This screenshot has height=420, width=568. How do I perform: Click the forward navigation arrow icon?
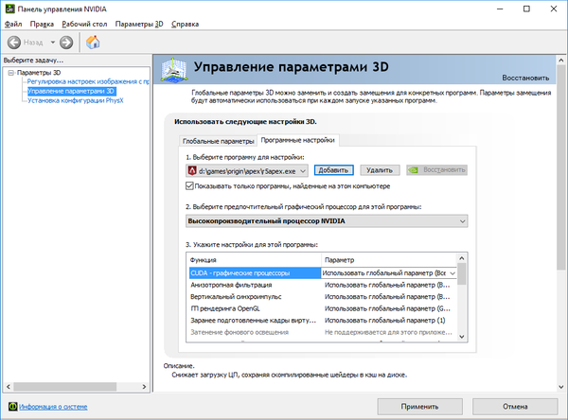[66, 43]
